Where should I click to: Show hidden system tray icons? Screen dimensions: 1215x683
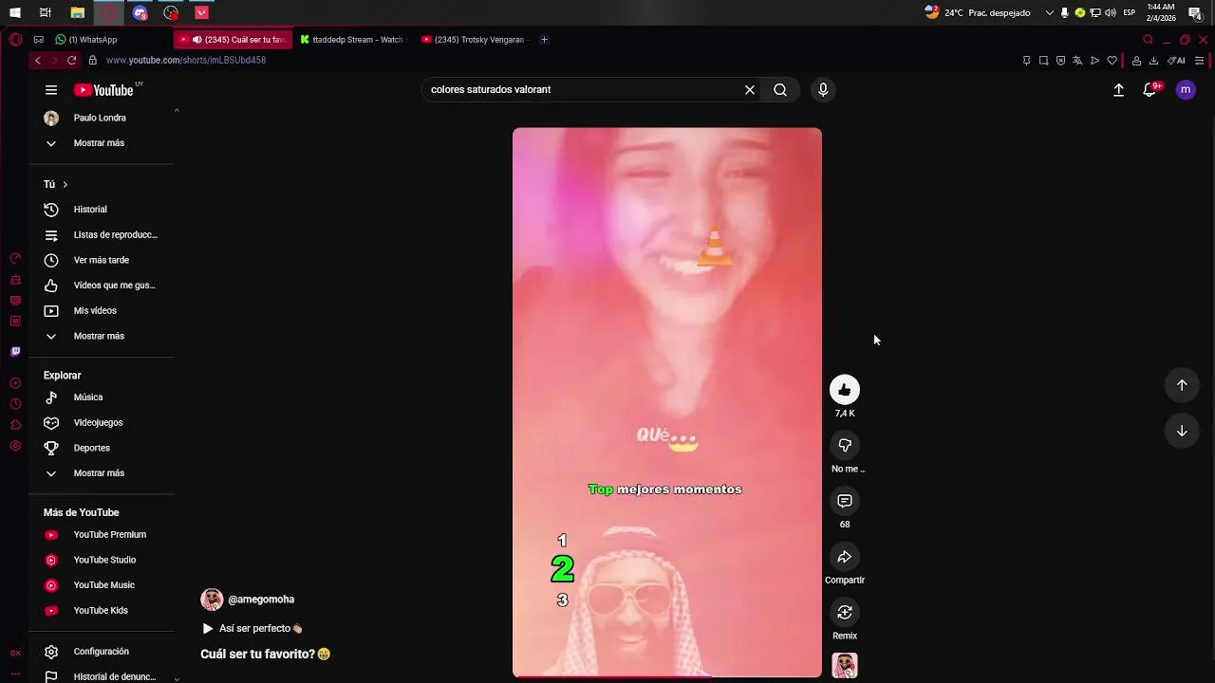point(1049,12)
